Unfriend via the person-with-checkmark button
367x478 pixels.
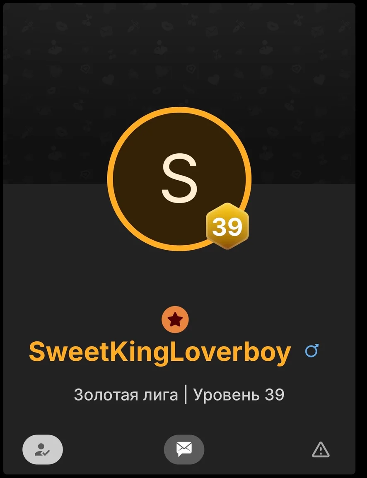pyautogui.click(x=43, y=449)
